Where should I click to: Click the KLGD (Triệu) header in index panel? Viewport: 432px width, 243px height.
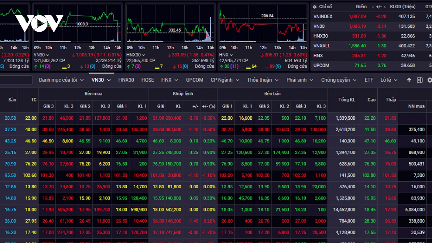click(x=403, y=7)
